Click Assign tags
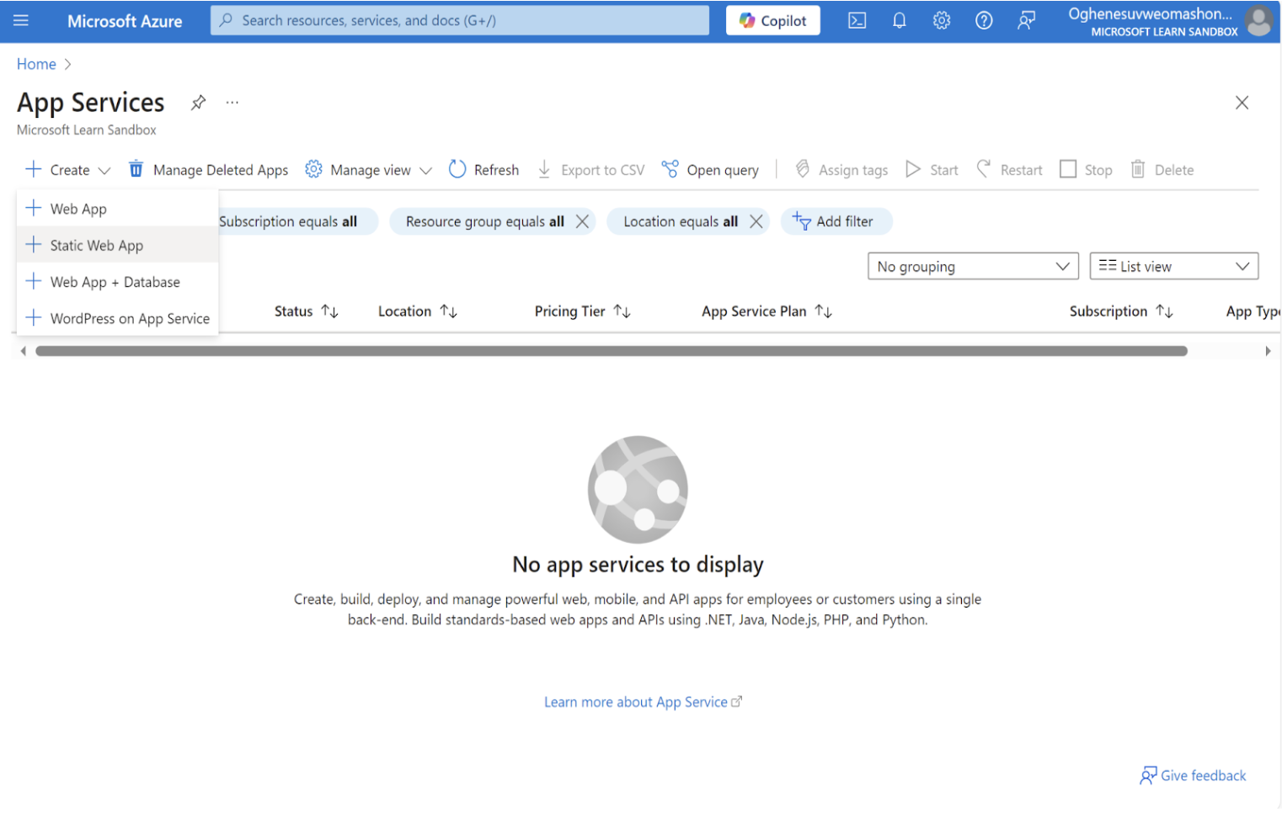Viewport: 1282px width, 813px height. click(x=841, y=170)
